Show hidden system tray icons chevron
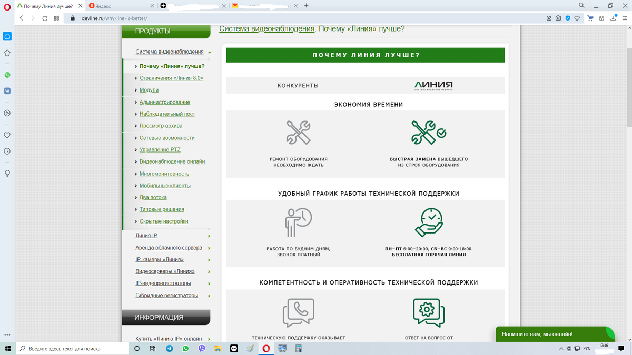 pyautogui.click(x=561, y=348)
